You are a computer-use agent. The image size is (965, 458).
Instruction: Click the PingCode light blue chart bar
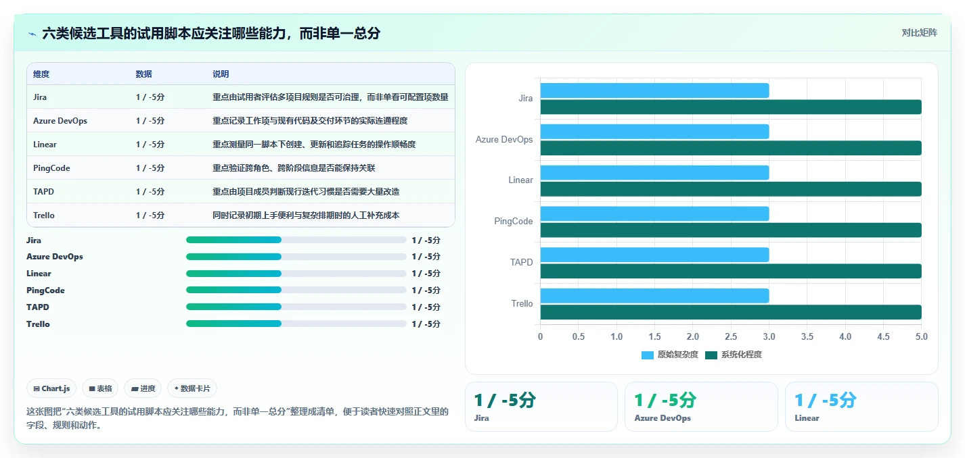(654, 213)
